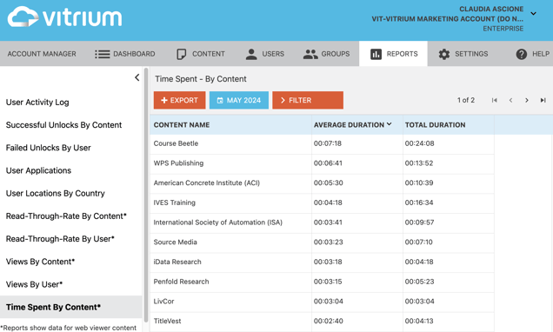Expand the Filter panel
Viewport: 553px width, 332px height.
[x=308, y=100]
